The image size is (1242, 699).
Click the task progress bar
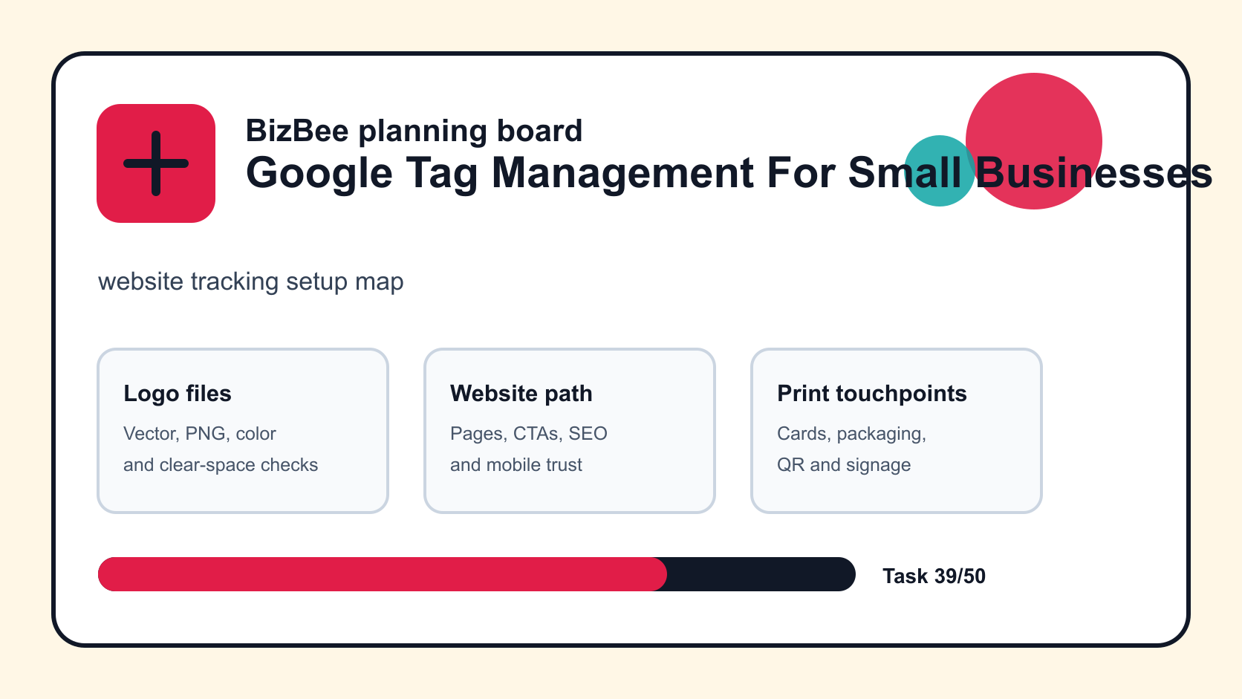tap(477, 574)
